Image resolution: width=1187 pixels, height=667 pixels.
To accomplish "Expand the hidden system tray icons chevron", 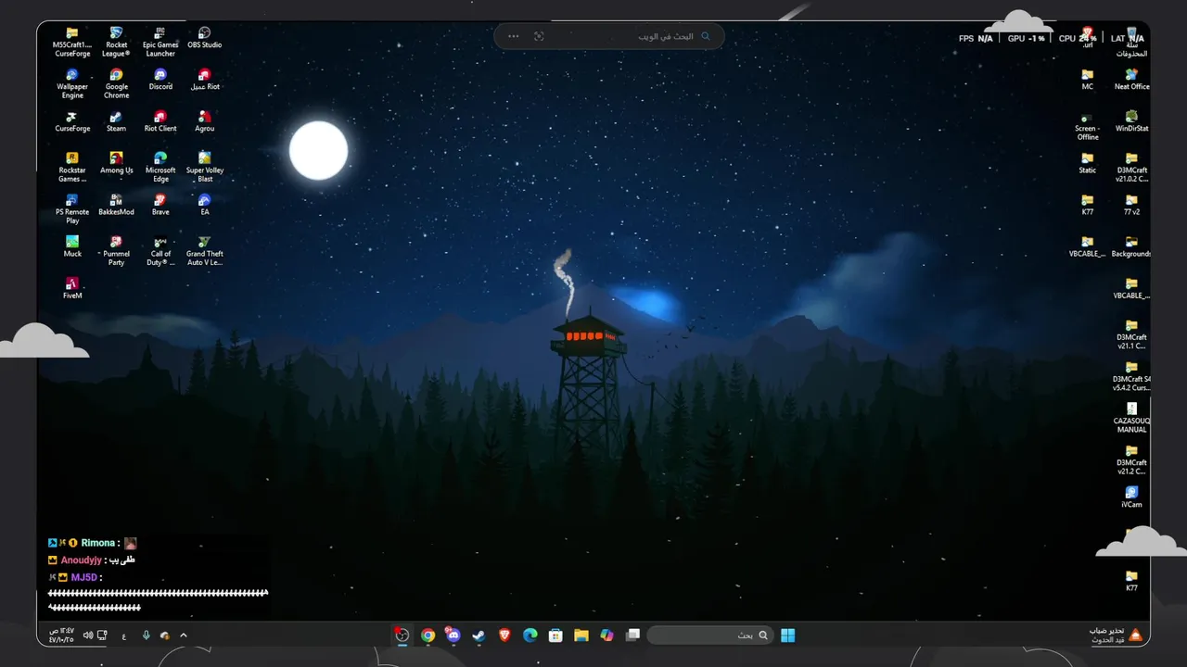I will (184, 636).
